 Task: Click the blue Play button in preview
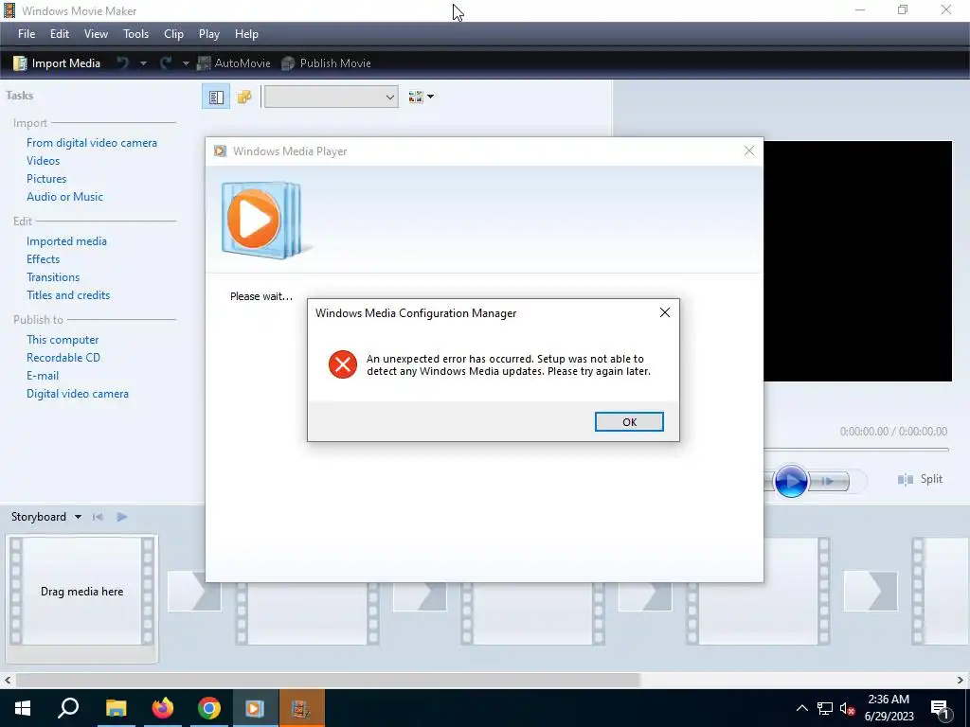pos(791,480)
